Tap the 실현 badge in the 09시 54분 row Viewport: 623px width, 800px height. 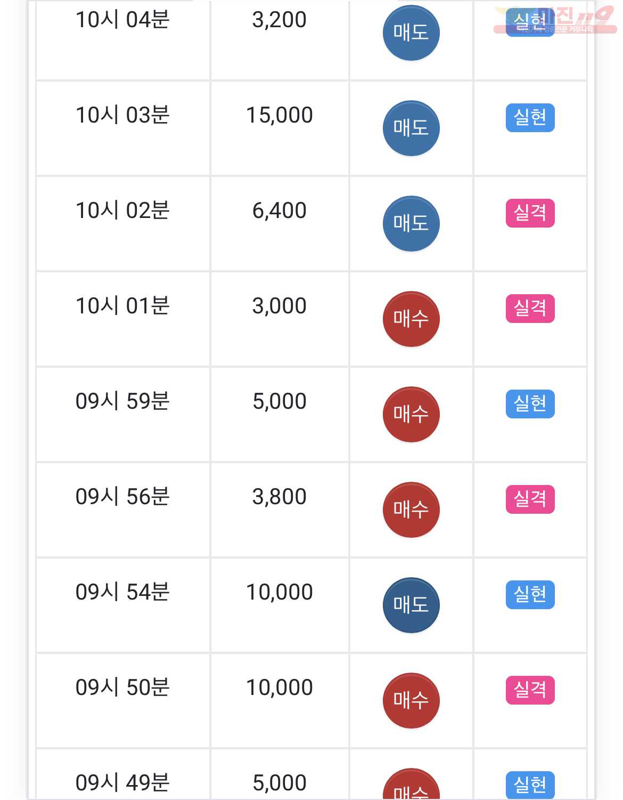click(x=530, y=595)
